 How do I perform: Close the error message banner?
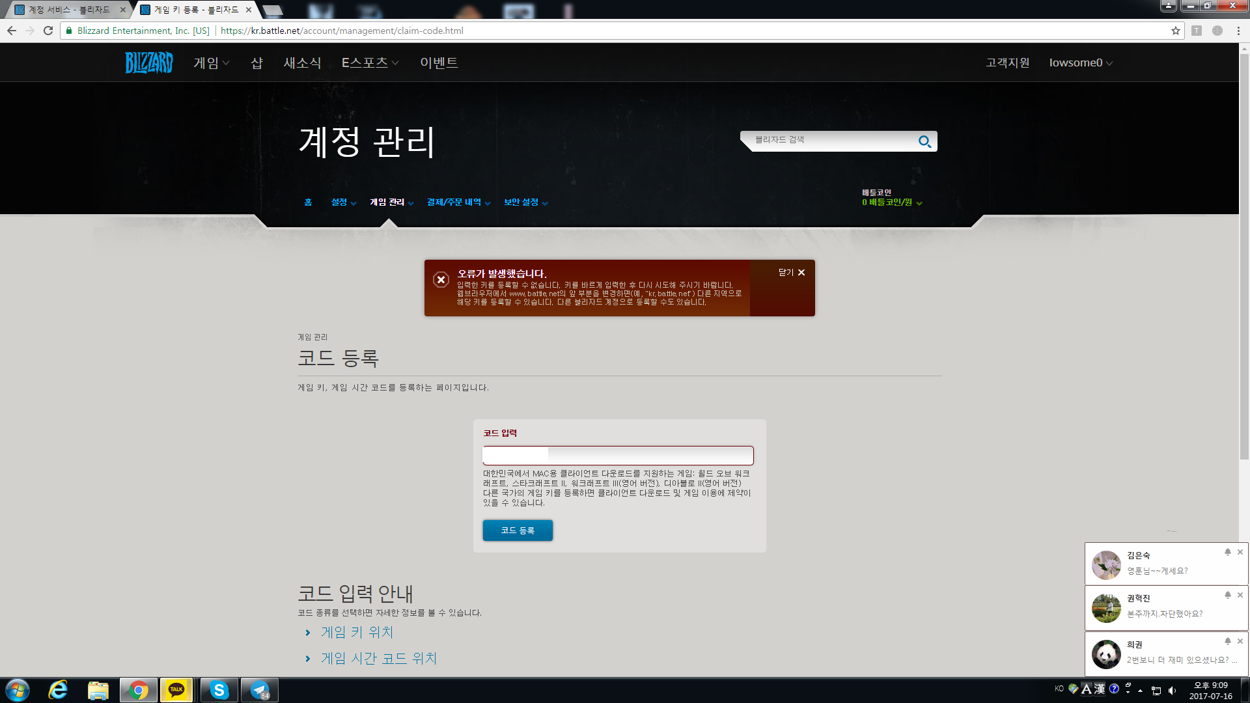point(792,273)
